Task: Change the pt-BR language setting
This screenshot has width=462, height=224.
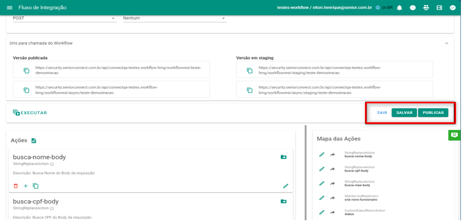Action: pos(383,8)
